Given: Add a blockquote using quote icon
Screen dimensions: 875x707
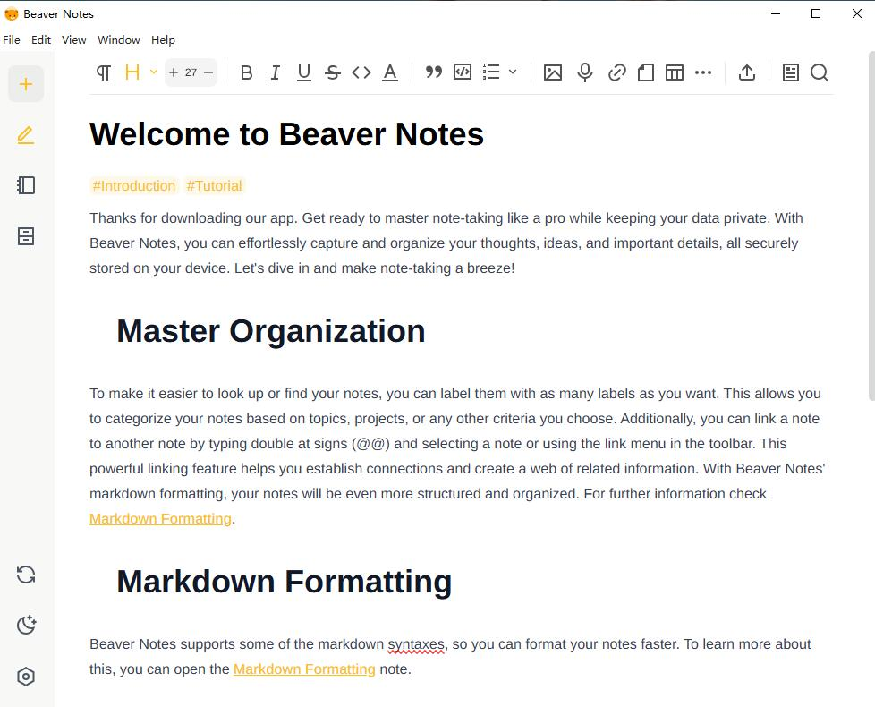Looking at the screenshot, I should point(434,72).
